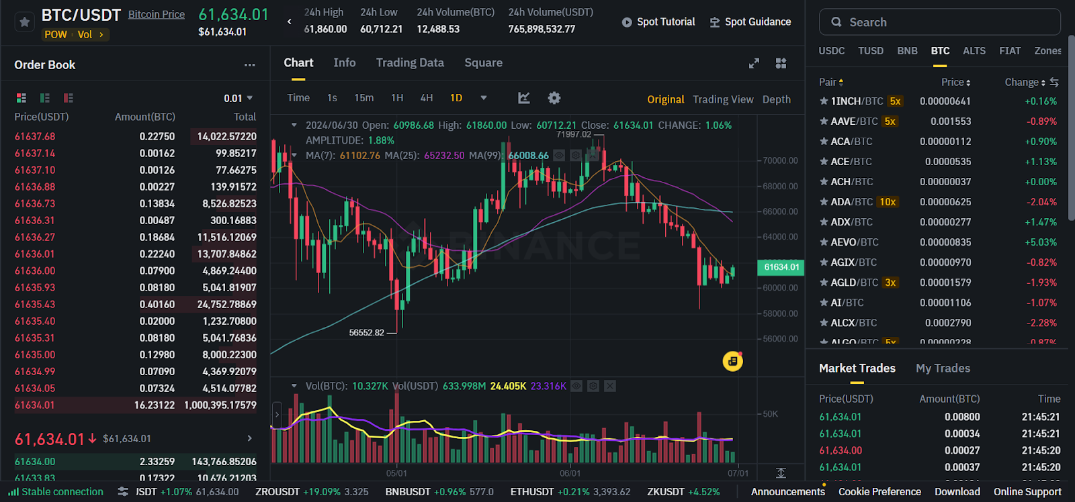Screen dimensions: 1075x502
Task: Click the search magnifier icon
Action: click(836, 22)
